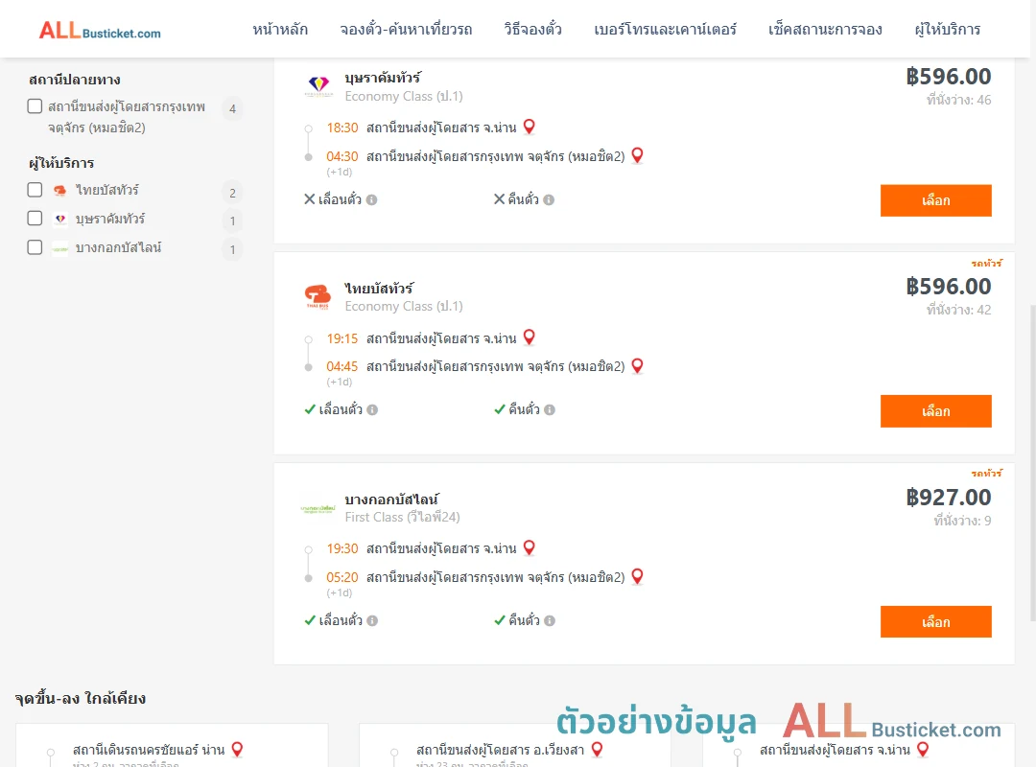Viewport: 1036px width, 767px height.
Task: Open the หน้าหลัก menu item
Action: click(280, 30)
